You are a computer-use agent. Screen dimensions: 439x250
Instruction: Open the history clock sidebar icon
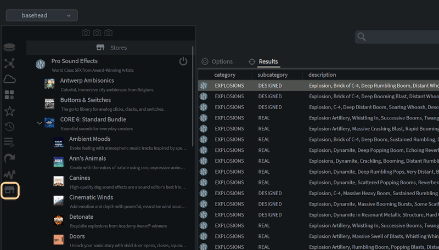9,127
